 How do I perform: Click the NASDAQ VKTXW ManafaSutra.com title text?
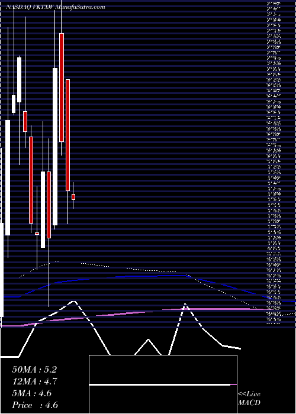[55, 7]
